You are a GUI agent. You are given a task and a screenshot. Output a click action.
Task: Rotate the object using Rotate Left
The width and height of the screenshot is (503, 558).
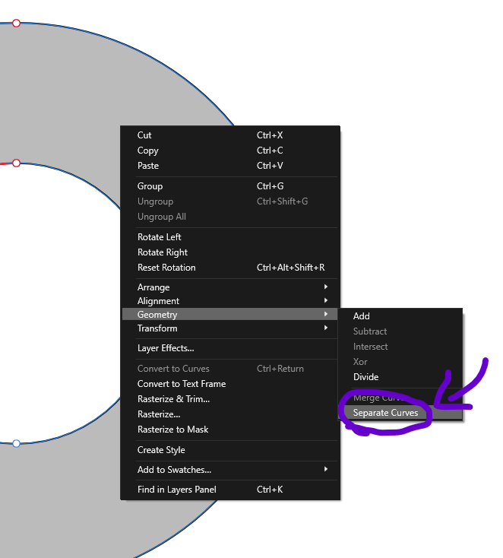(159, 237)
